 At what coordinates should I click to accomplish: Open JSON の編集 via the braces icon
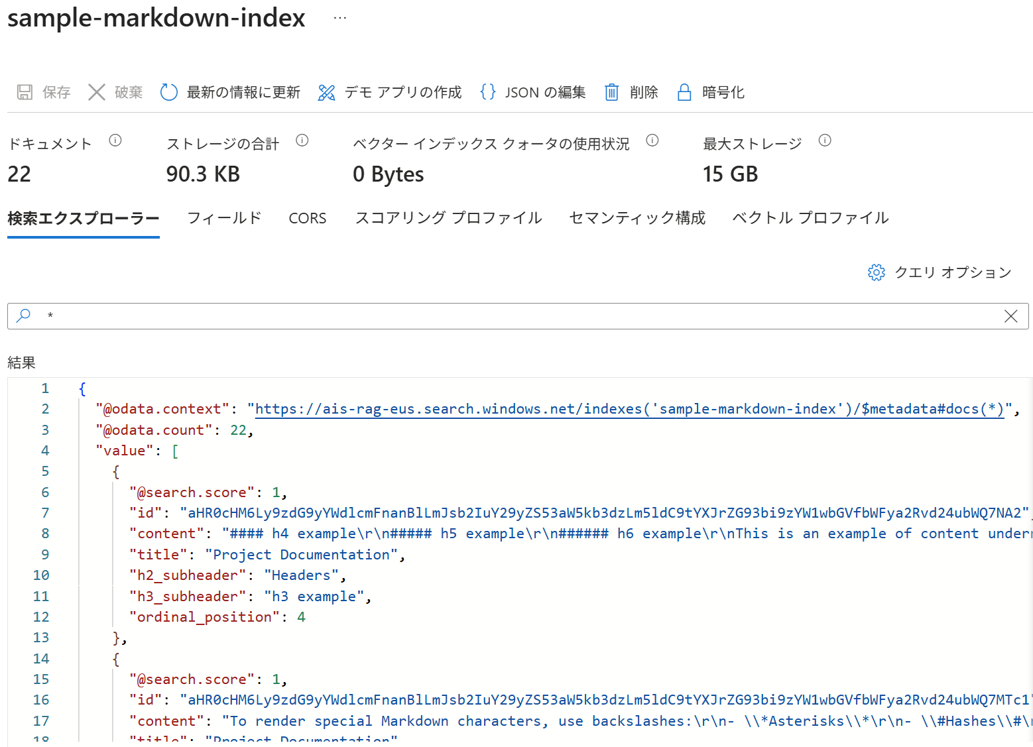pyautogui.click(x=488, y=92)
